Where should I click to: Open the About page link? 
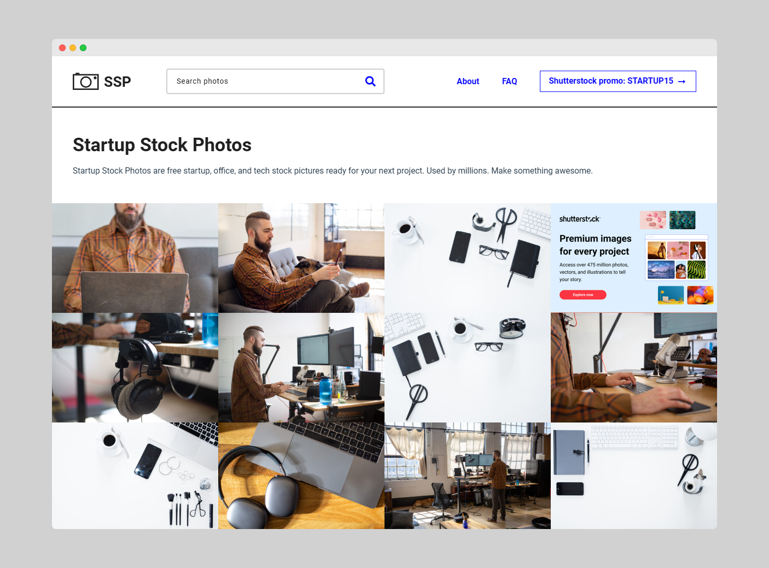(x=468, y=81)
